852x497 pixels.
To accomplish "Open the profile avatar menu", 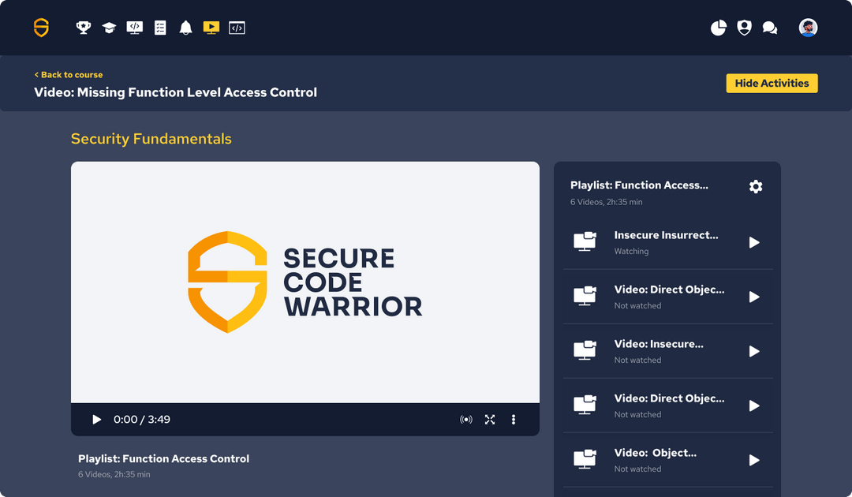I will [x=808, y=27].
